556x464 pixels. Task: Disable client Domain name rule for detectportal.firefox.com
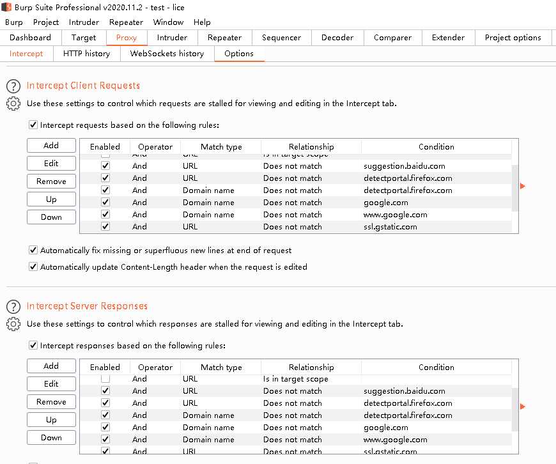pyautogui.click(x=105, y=190)
